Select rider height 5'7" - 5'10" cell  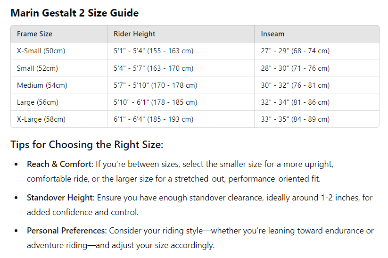(155, 85)
